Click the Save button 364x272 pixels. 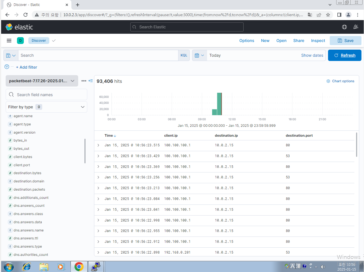(x=346, y=41)
